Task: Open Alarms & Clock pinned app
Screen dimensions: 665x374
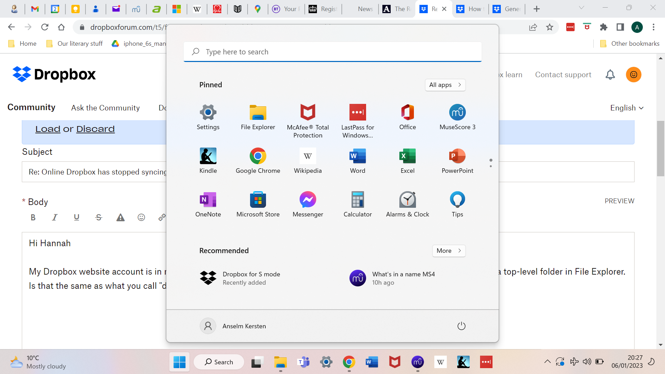Action: tap(408, 204)
